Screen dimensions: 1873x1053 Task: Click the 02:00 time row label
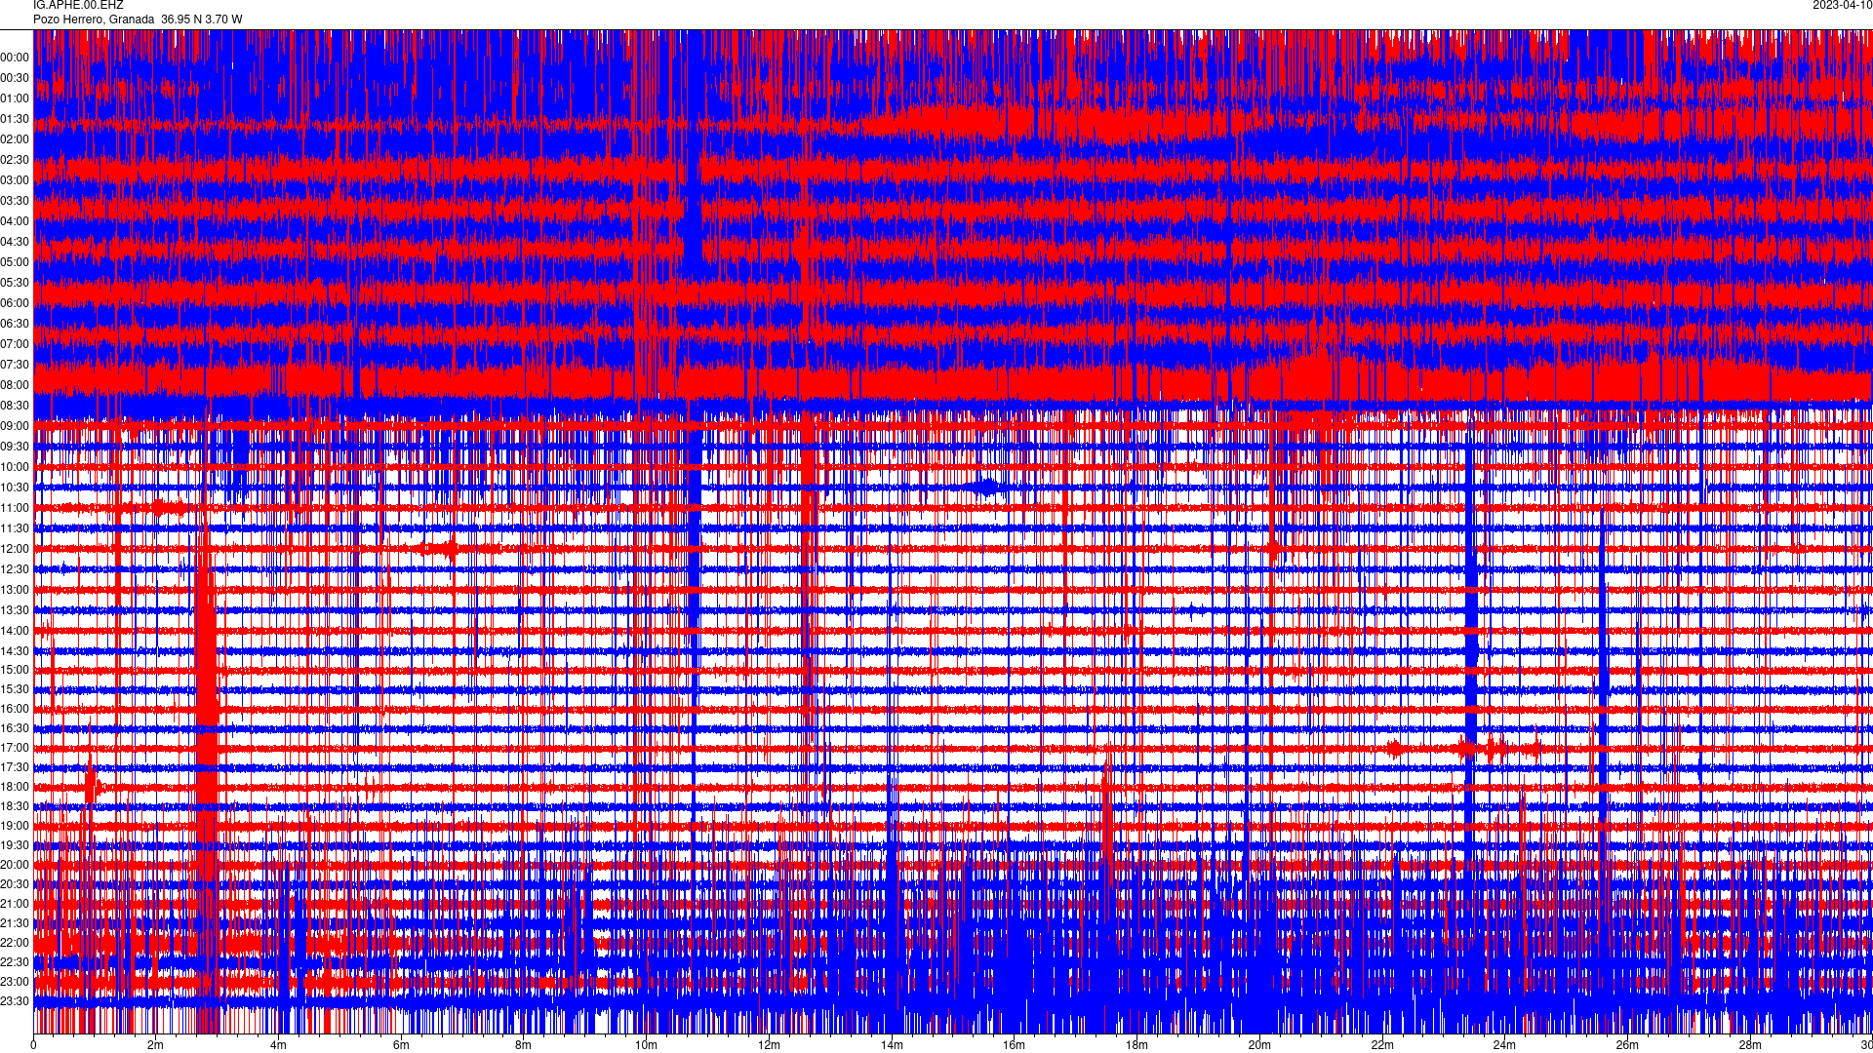tap(15, 139)
